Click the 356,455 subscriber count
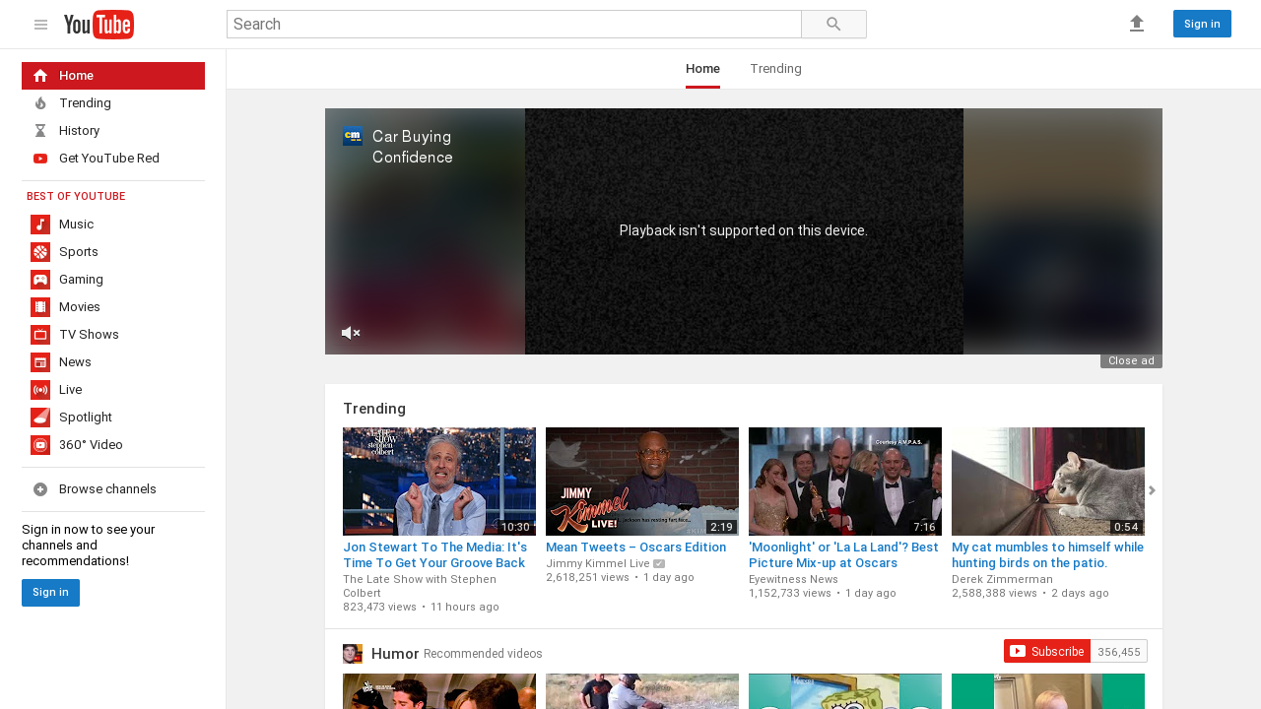The image size is (1261, 709). pyautogui.click(x=1119, y=652)
